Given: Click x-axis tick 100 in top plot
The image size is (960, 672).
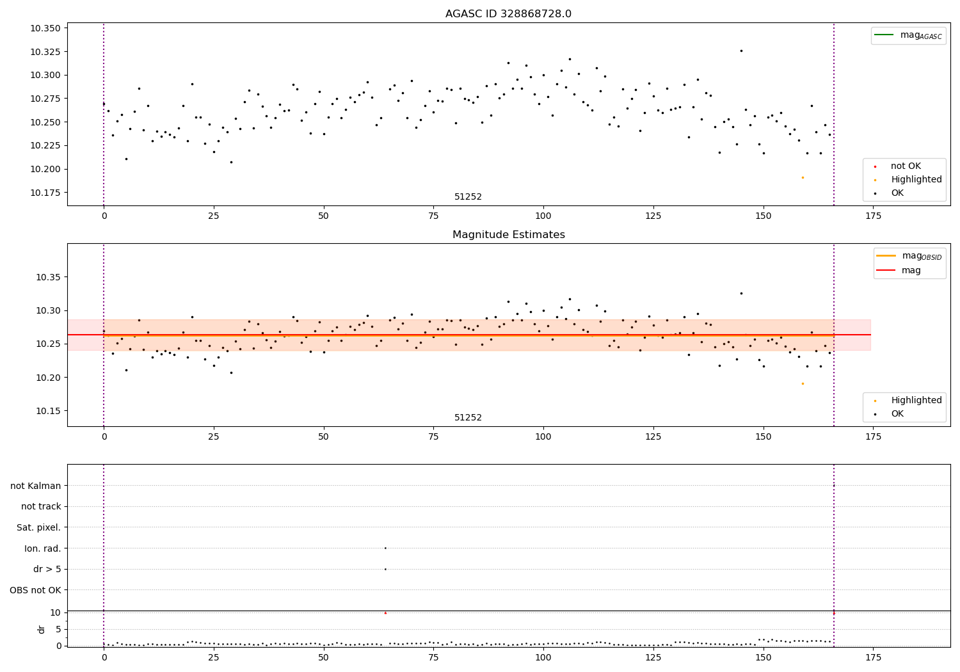Looking at the screenshot, I should (543, 216).
